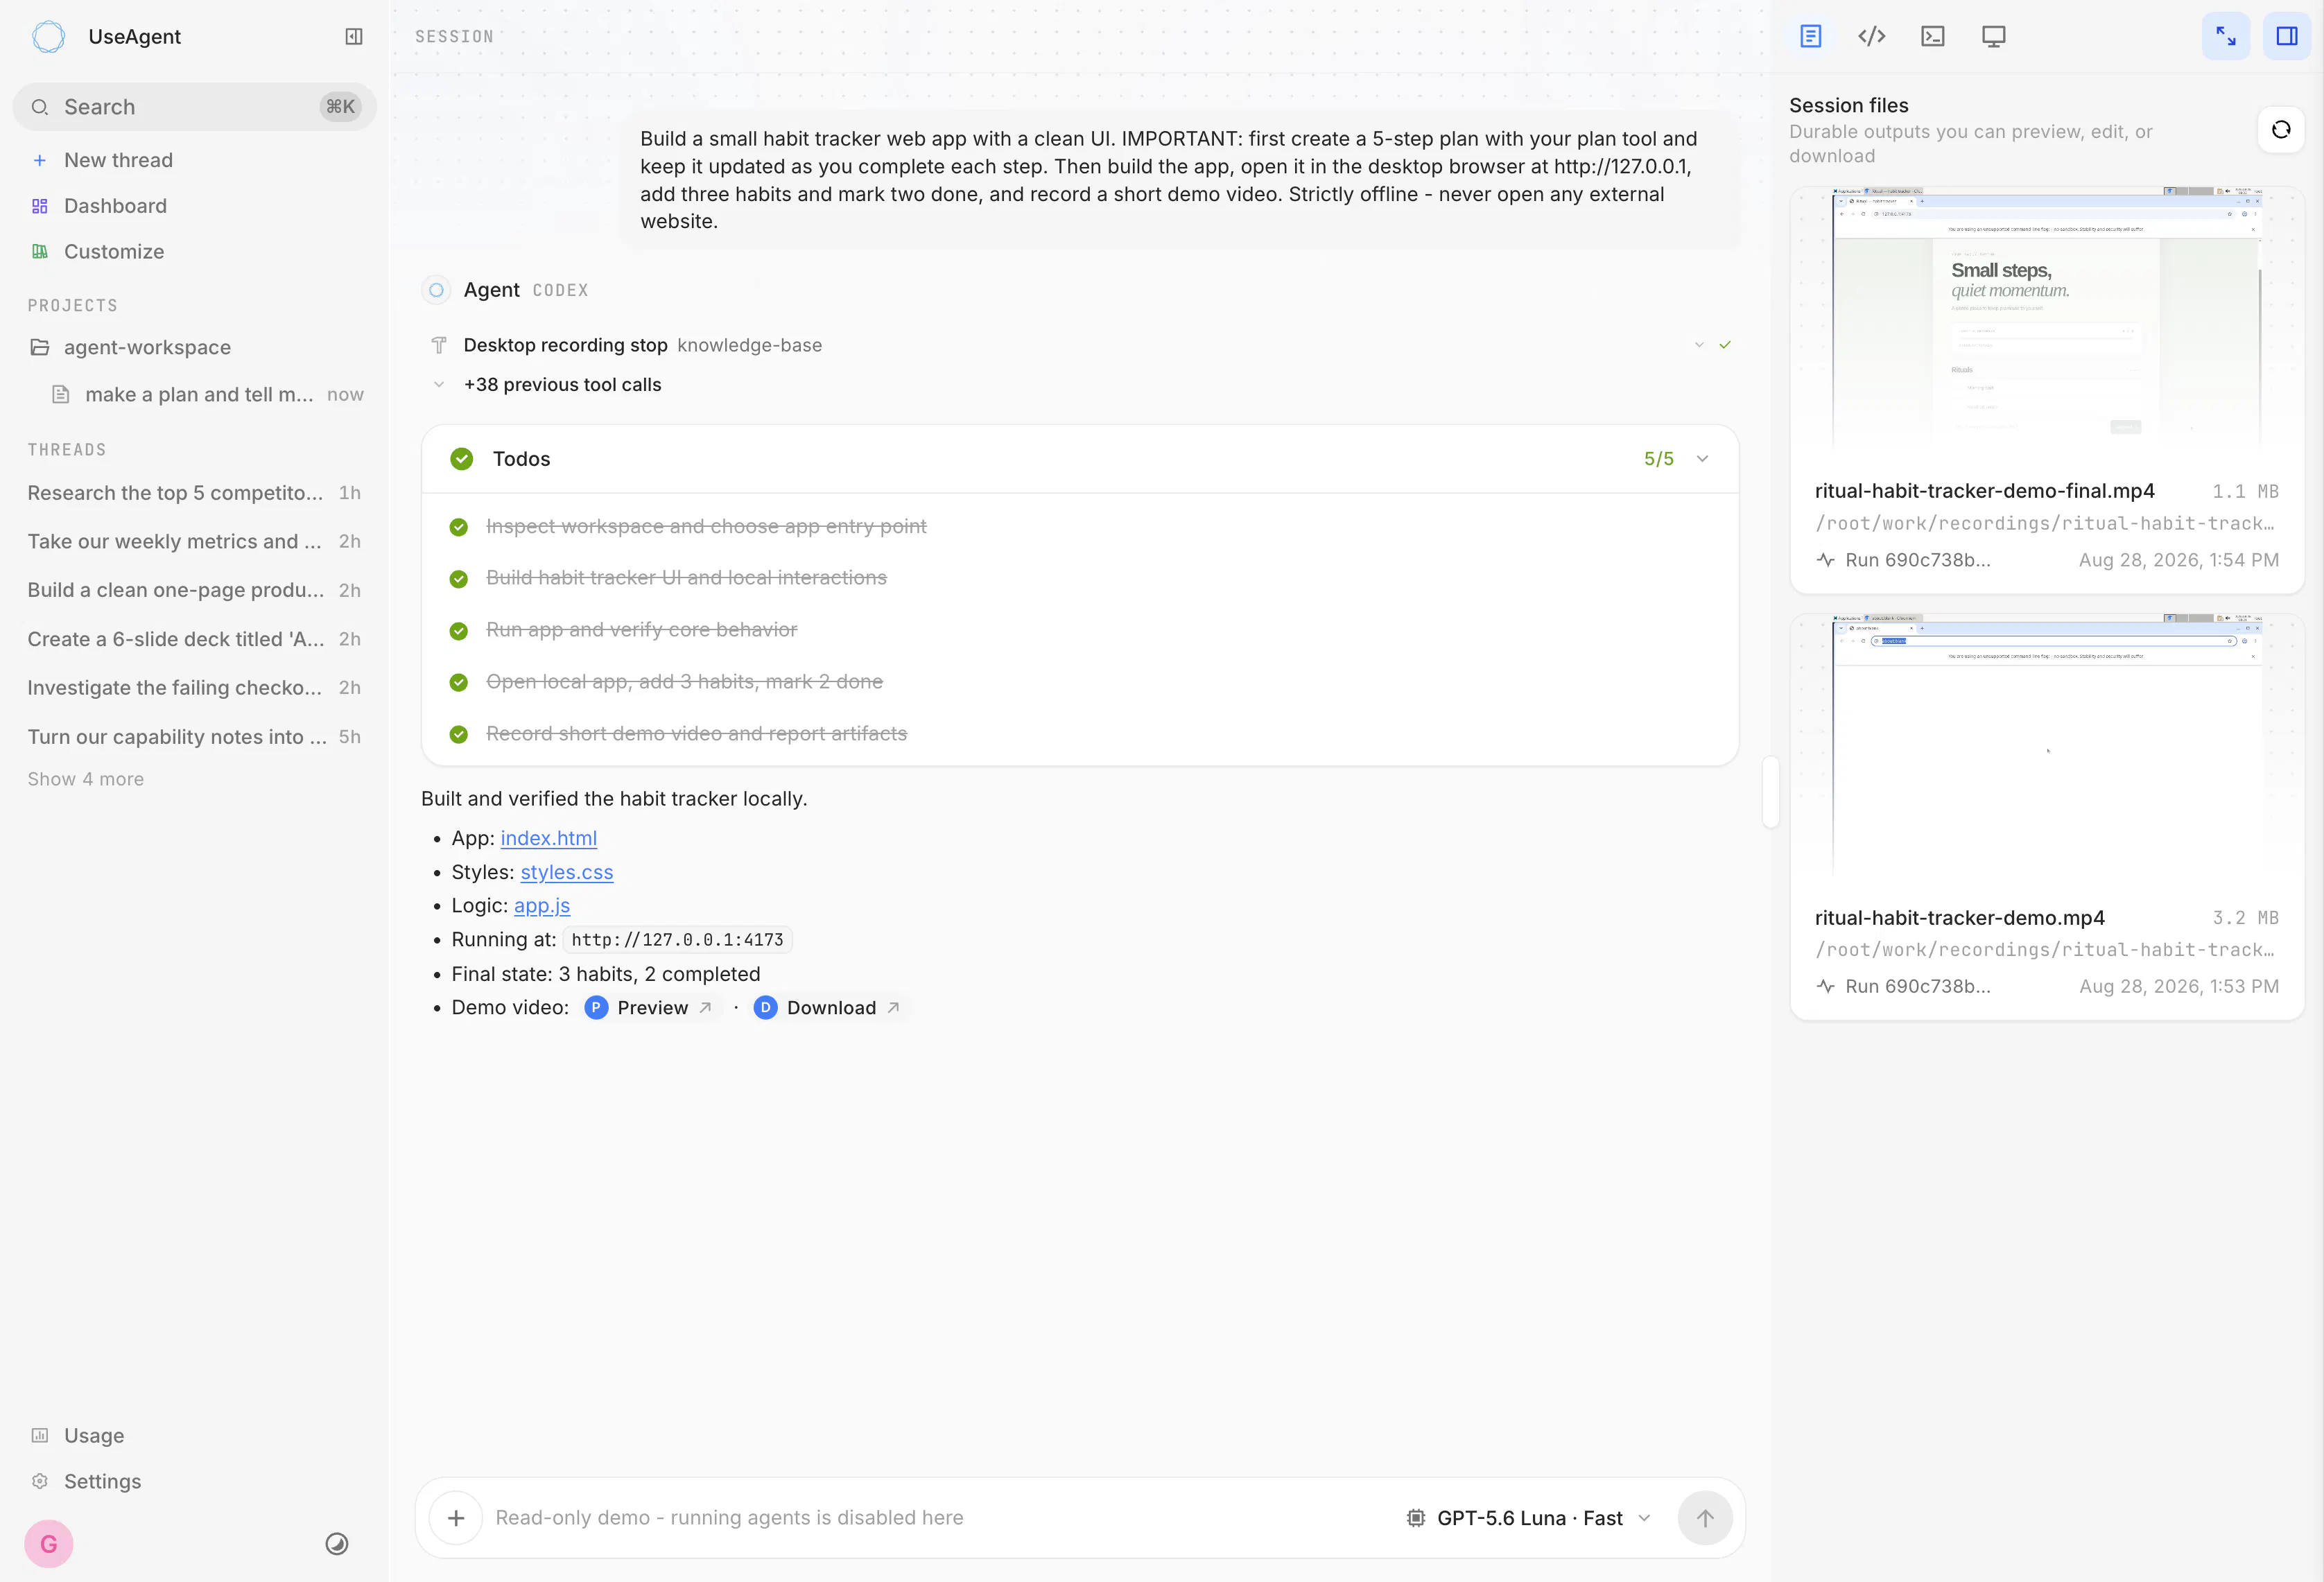Expand '+38 previous tool calls'
The width and height of the screenshot is (2324, 1582).
[562, 385]
